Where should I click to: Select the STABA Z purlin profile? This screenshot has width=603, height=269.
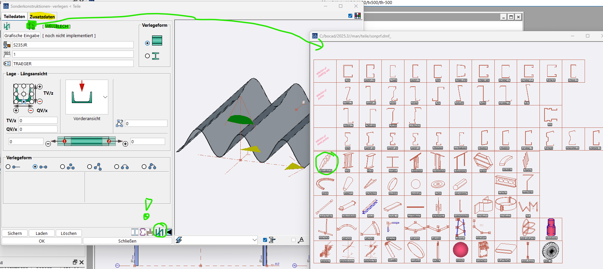coord(348,94)
